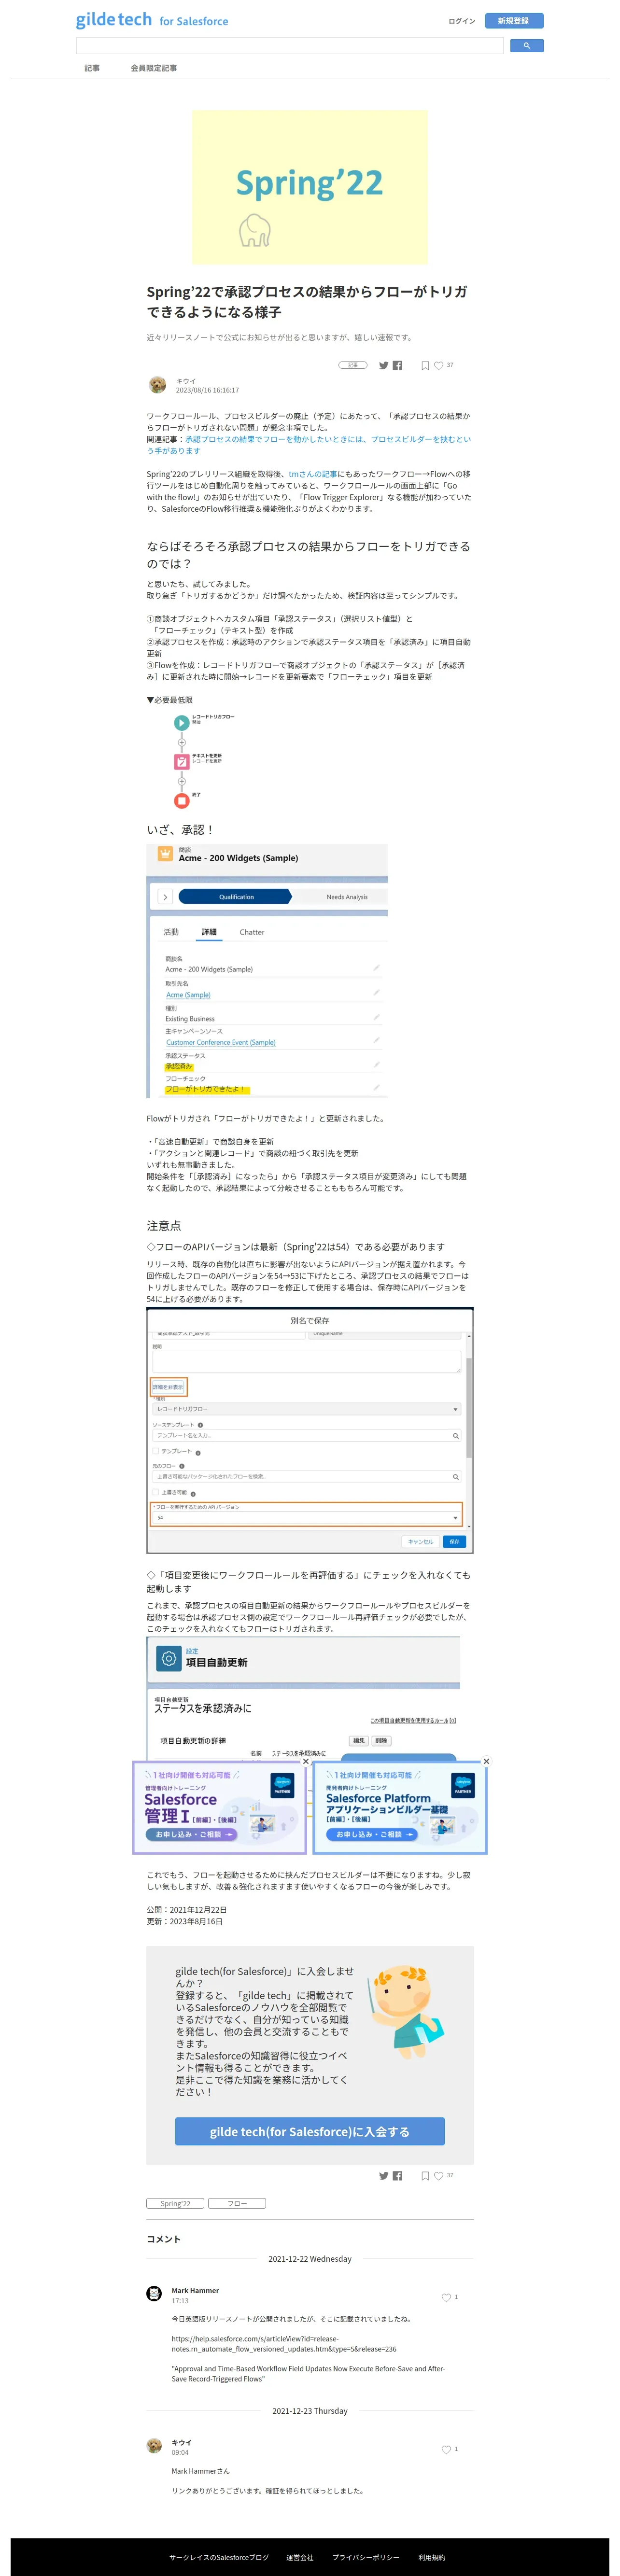
Task: Click the gilde tech for Salesforce logo
Action: (152, 20)
